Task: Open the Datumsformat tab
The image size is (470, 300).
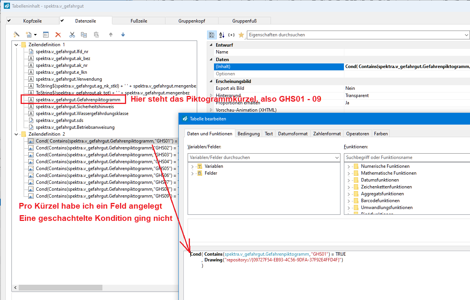Action: click(x=293, y=133)
